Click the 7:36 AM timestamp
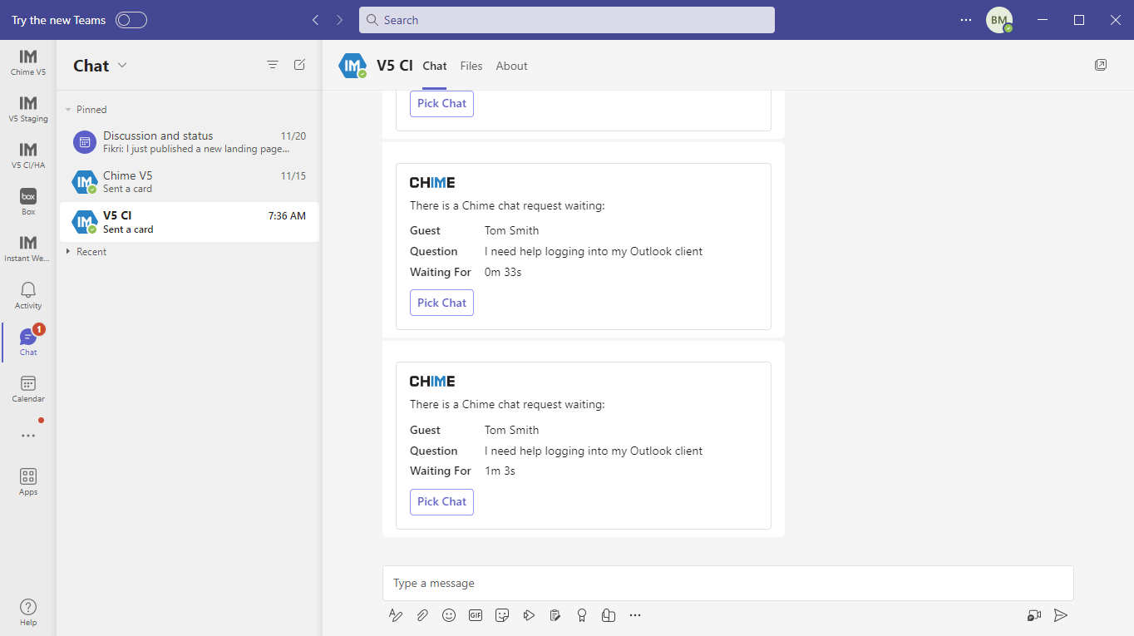 [x=287, y=215]
